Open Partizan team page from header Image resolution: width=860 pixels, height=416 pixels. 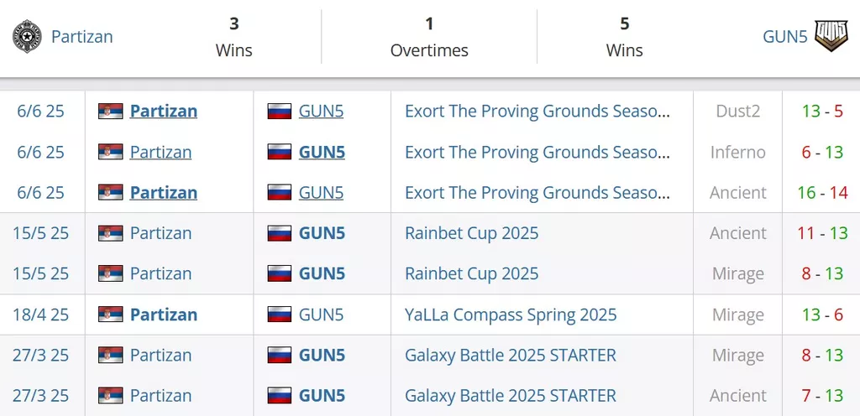(81, 37)
